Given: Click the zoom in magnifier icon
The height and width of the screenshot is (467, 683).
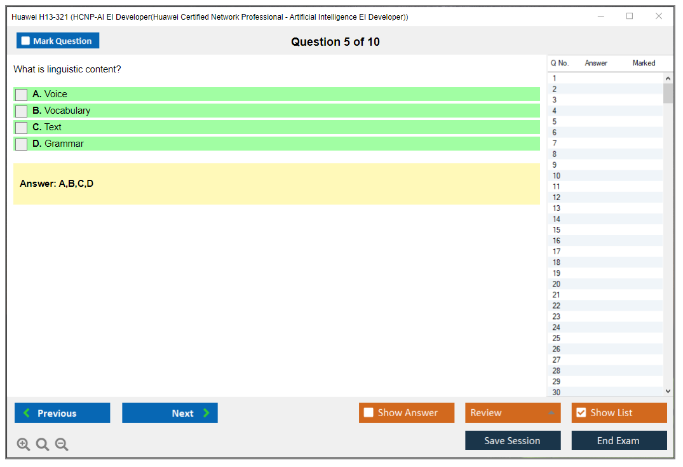Looking at the screenshot, I should pyautogui.click(x=24, y=445).
